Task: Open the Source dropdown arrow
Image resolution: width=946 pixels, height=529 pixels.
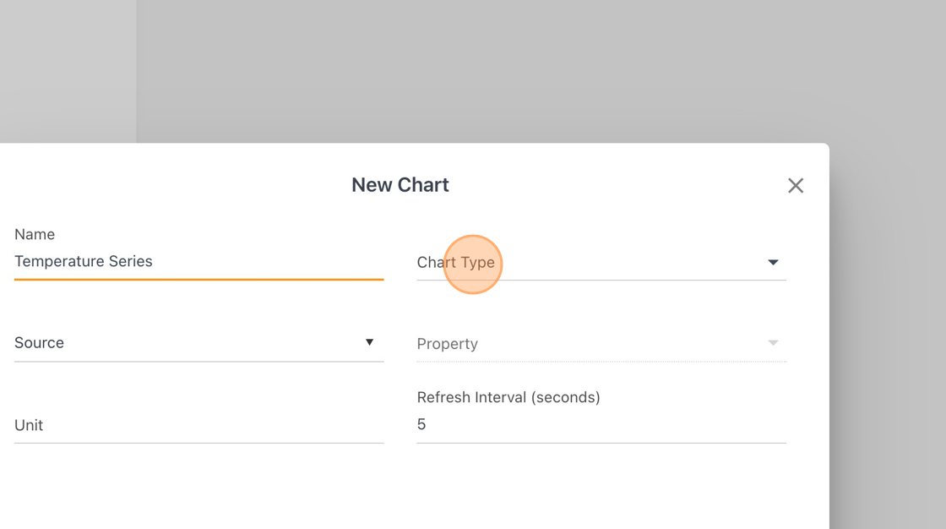Action: (x=369, y=342)
